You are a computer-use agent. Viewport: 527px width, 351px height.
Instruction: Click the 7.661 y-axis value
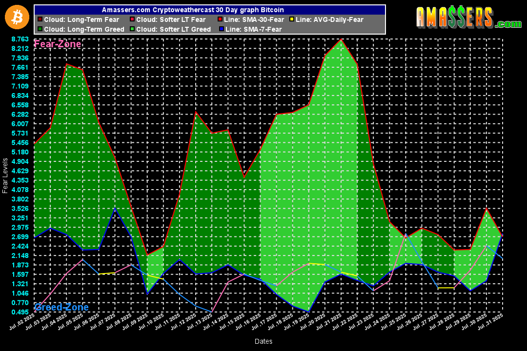pos(20,67)
